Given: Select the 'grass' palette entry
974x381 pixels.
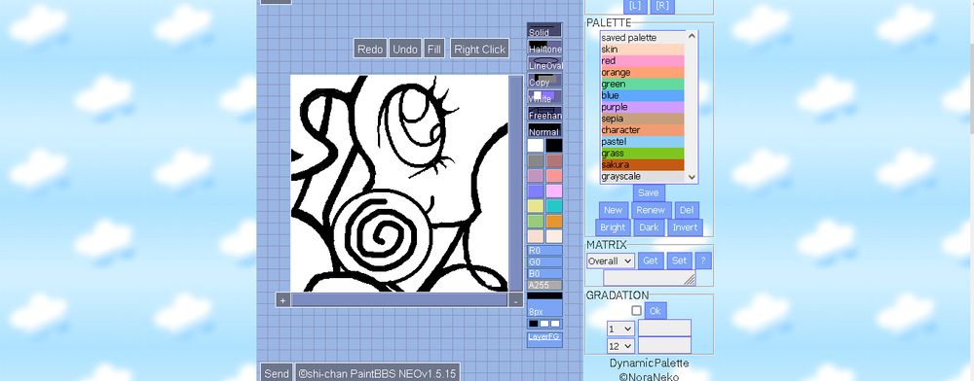Looking at the screenshot, I should pyautogui.click(x=643, y=153).
